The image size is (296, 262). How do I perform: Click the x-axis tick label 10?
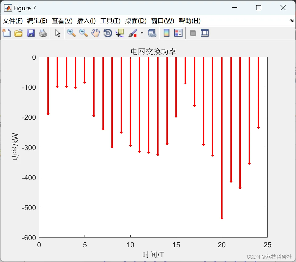(x=130, y=245)
